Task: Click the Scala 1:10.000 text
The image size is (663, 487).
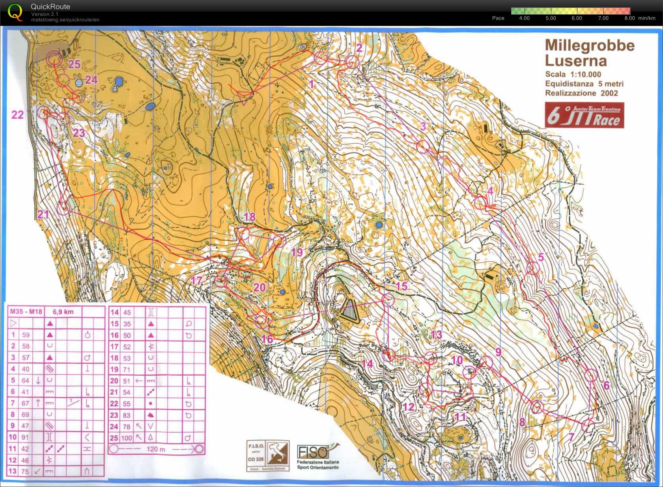Action: click(573, 74)
